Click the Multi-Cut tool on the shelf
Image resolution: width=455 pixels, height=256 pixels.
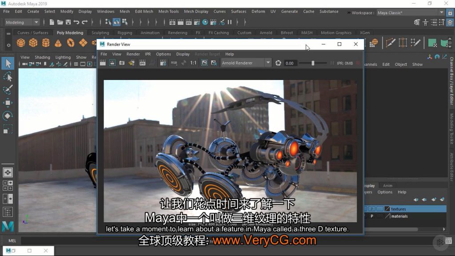click(390, 43)
